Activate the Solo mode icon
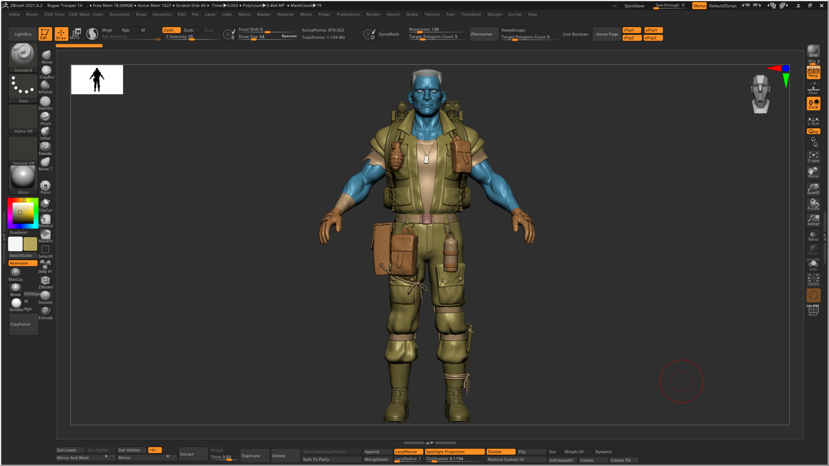 point(813,265)
